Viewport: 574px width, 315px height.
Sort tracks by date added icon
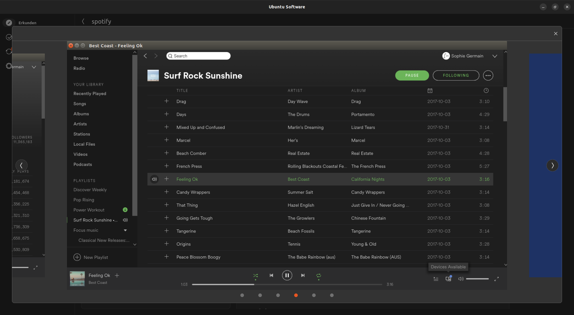430,91
